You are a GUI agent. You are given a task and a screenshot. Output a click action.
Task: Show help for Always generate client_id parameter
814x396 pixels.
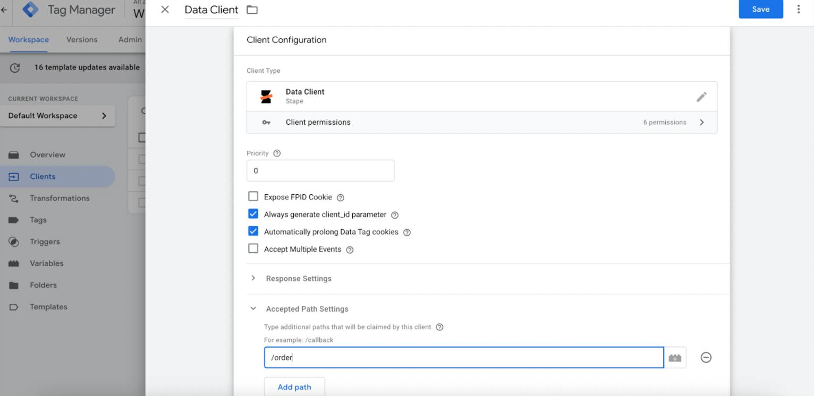click(x=395, y=215)
